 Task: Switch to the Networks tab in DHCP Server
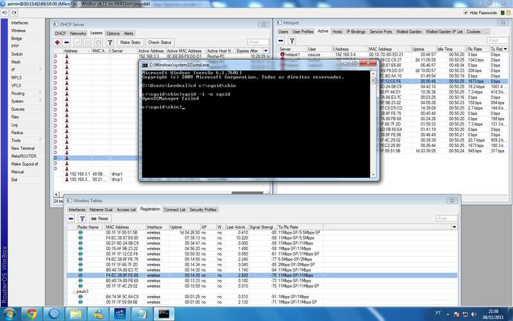click(x=78, y=33)
